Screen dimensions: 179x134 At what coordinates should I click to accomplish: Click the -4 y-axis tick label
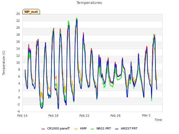(18, 111)
